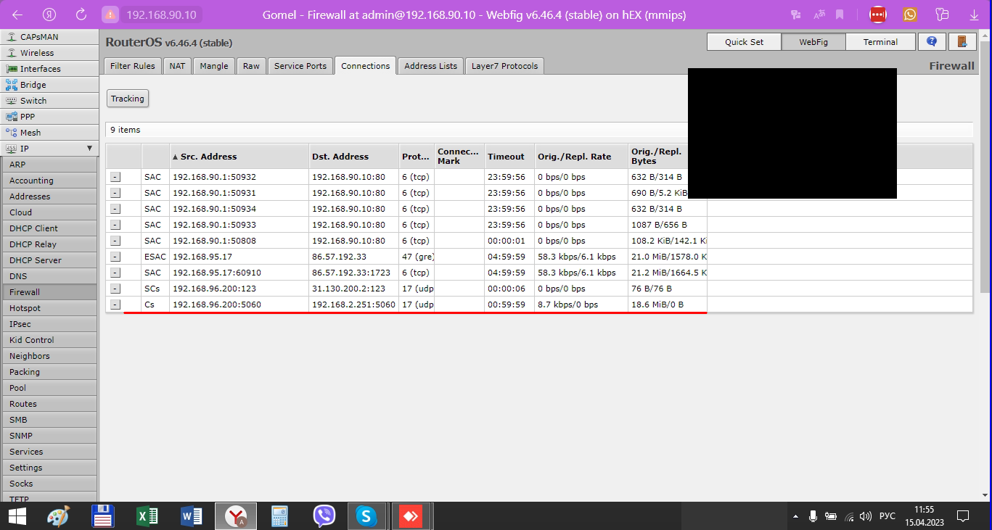
Task: Open browser downloads arrow icon
Action: [974, 15]
